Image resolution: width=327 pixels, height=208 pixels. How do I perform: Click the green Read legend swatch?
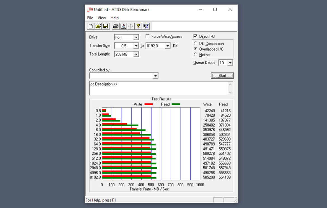(176, 104)
